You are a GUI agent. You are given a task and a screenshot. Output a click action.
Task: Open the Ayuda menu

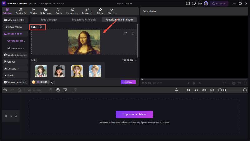tap(60, 3)
